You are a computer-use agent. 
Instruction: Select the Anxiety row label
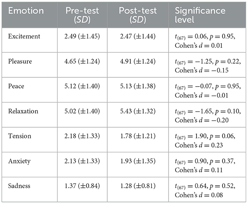pos(19,161)
